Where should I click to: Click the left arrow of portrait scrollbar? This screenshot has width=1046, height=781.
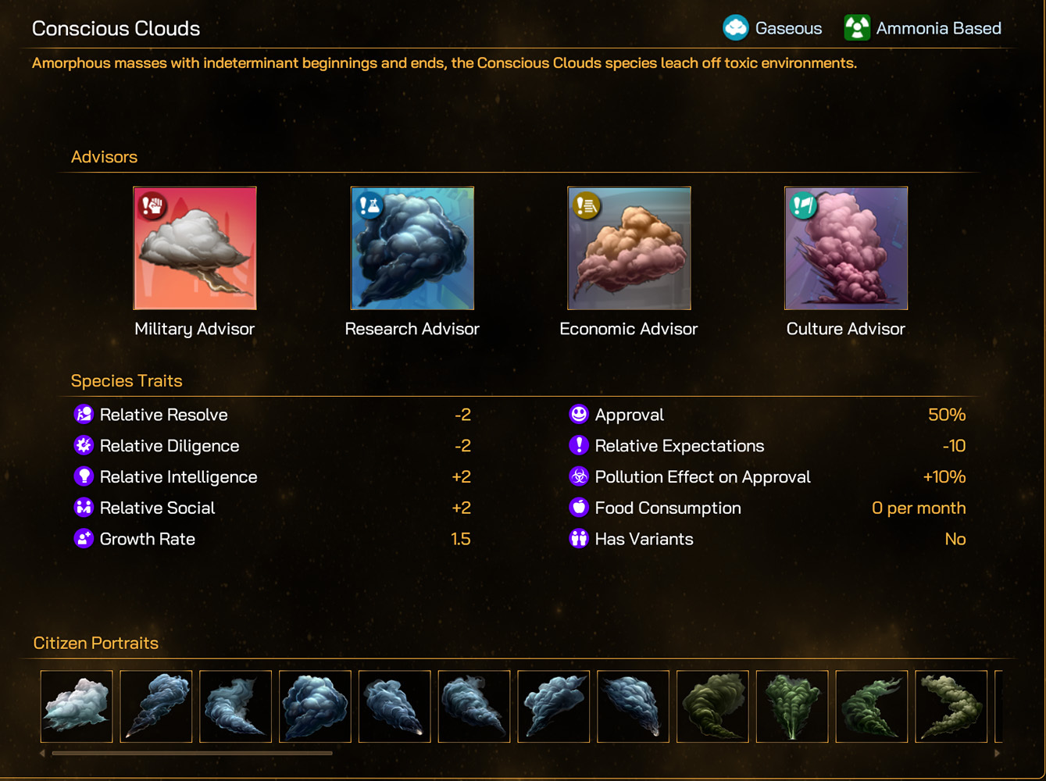point(42,754)
